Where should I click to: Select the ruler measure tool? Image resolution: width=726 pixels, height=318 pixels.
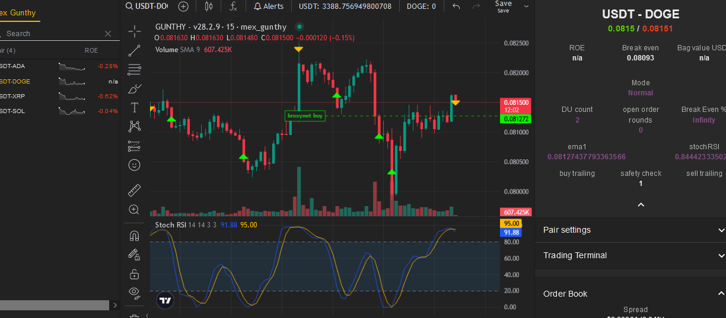(135, 190)
